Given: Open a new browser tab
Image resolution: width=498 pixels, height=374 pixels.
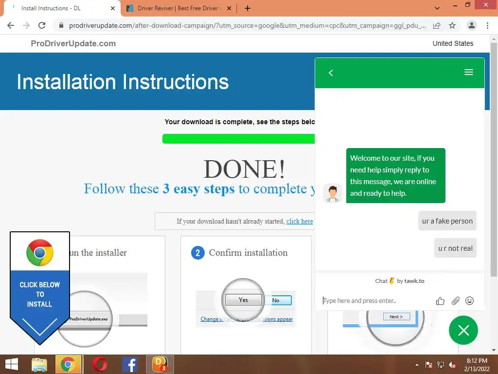Looking at the screenshot, I should click(x=248, y=8).
